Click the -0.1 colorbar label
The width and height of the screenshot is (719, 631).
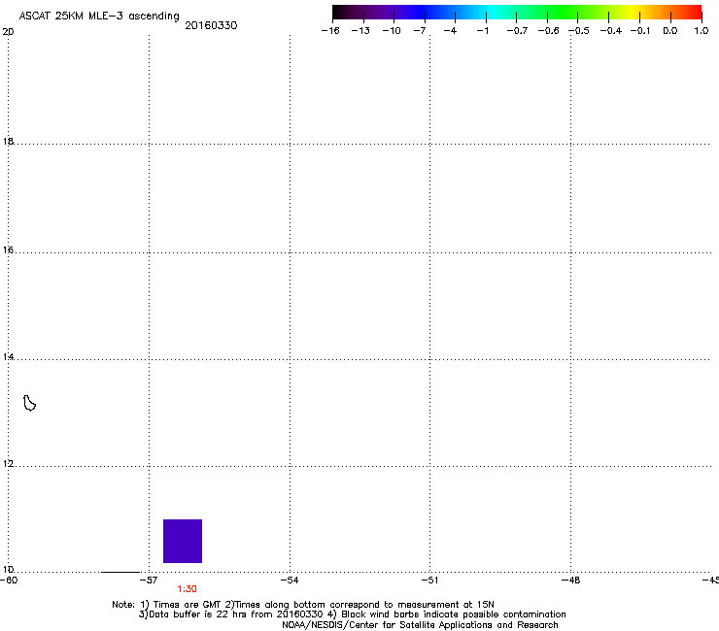point(640,31)
